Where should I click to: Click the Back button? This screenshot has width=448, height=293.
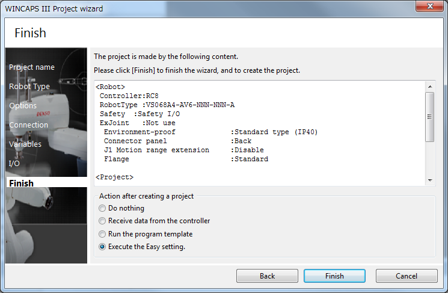267,276
